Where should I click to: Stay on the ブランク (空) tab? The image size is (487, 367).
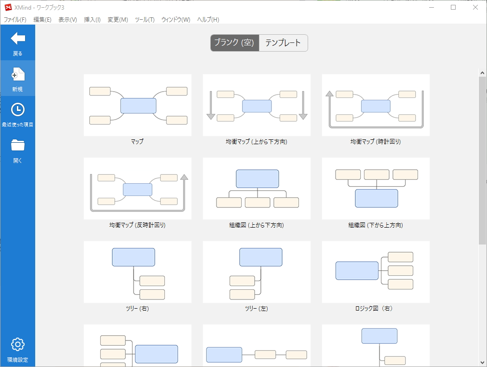pos(234,43)
